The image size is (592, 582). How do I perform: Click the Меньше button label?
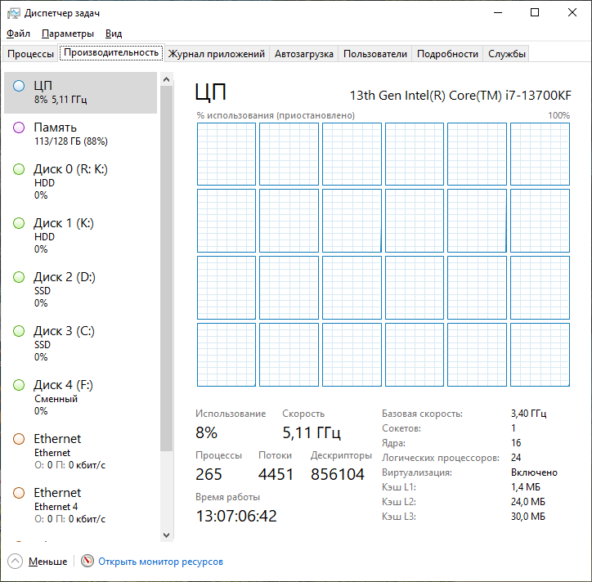(47, 562)
